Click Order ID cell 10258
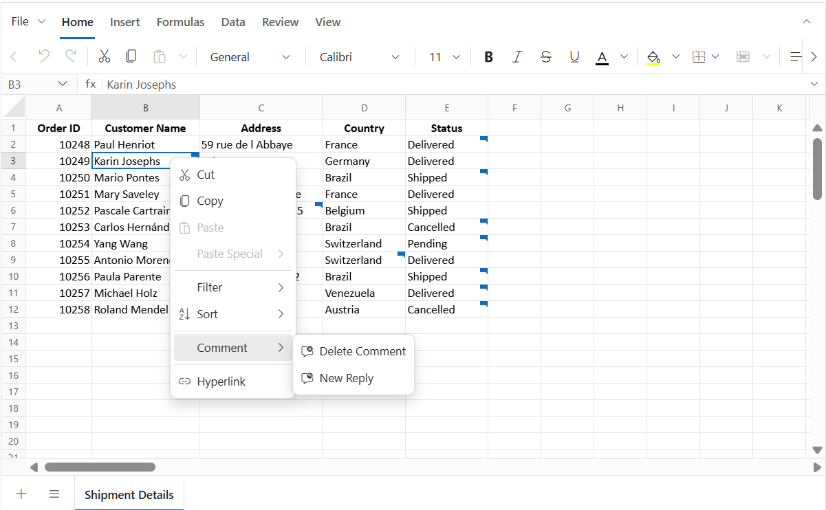 click(x=58, y=309)
